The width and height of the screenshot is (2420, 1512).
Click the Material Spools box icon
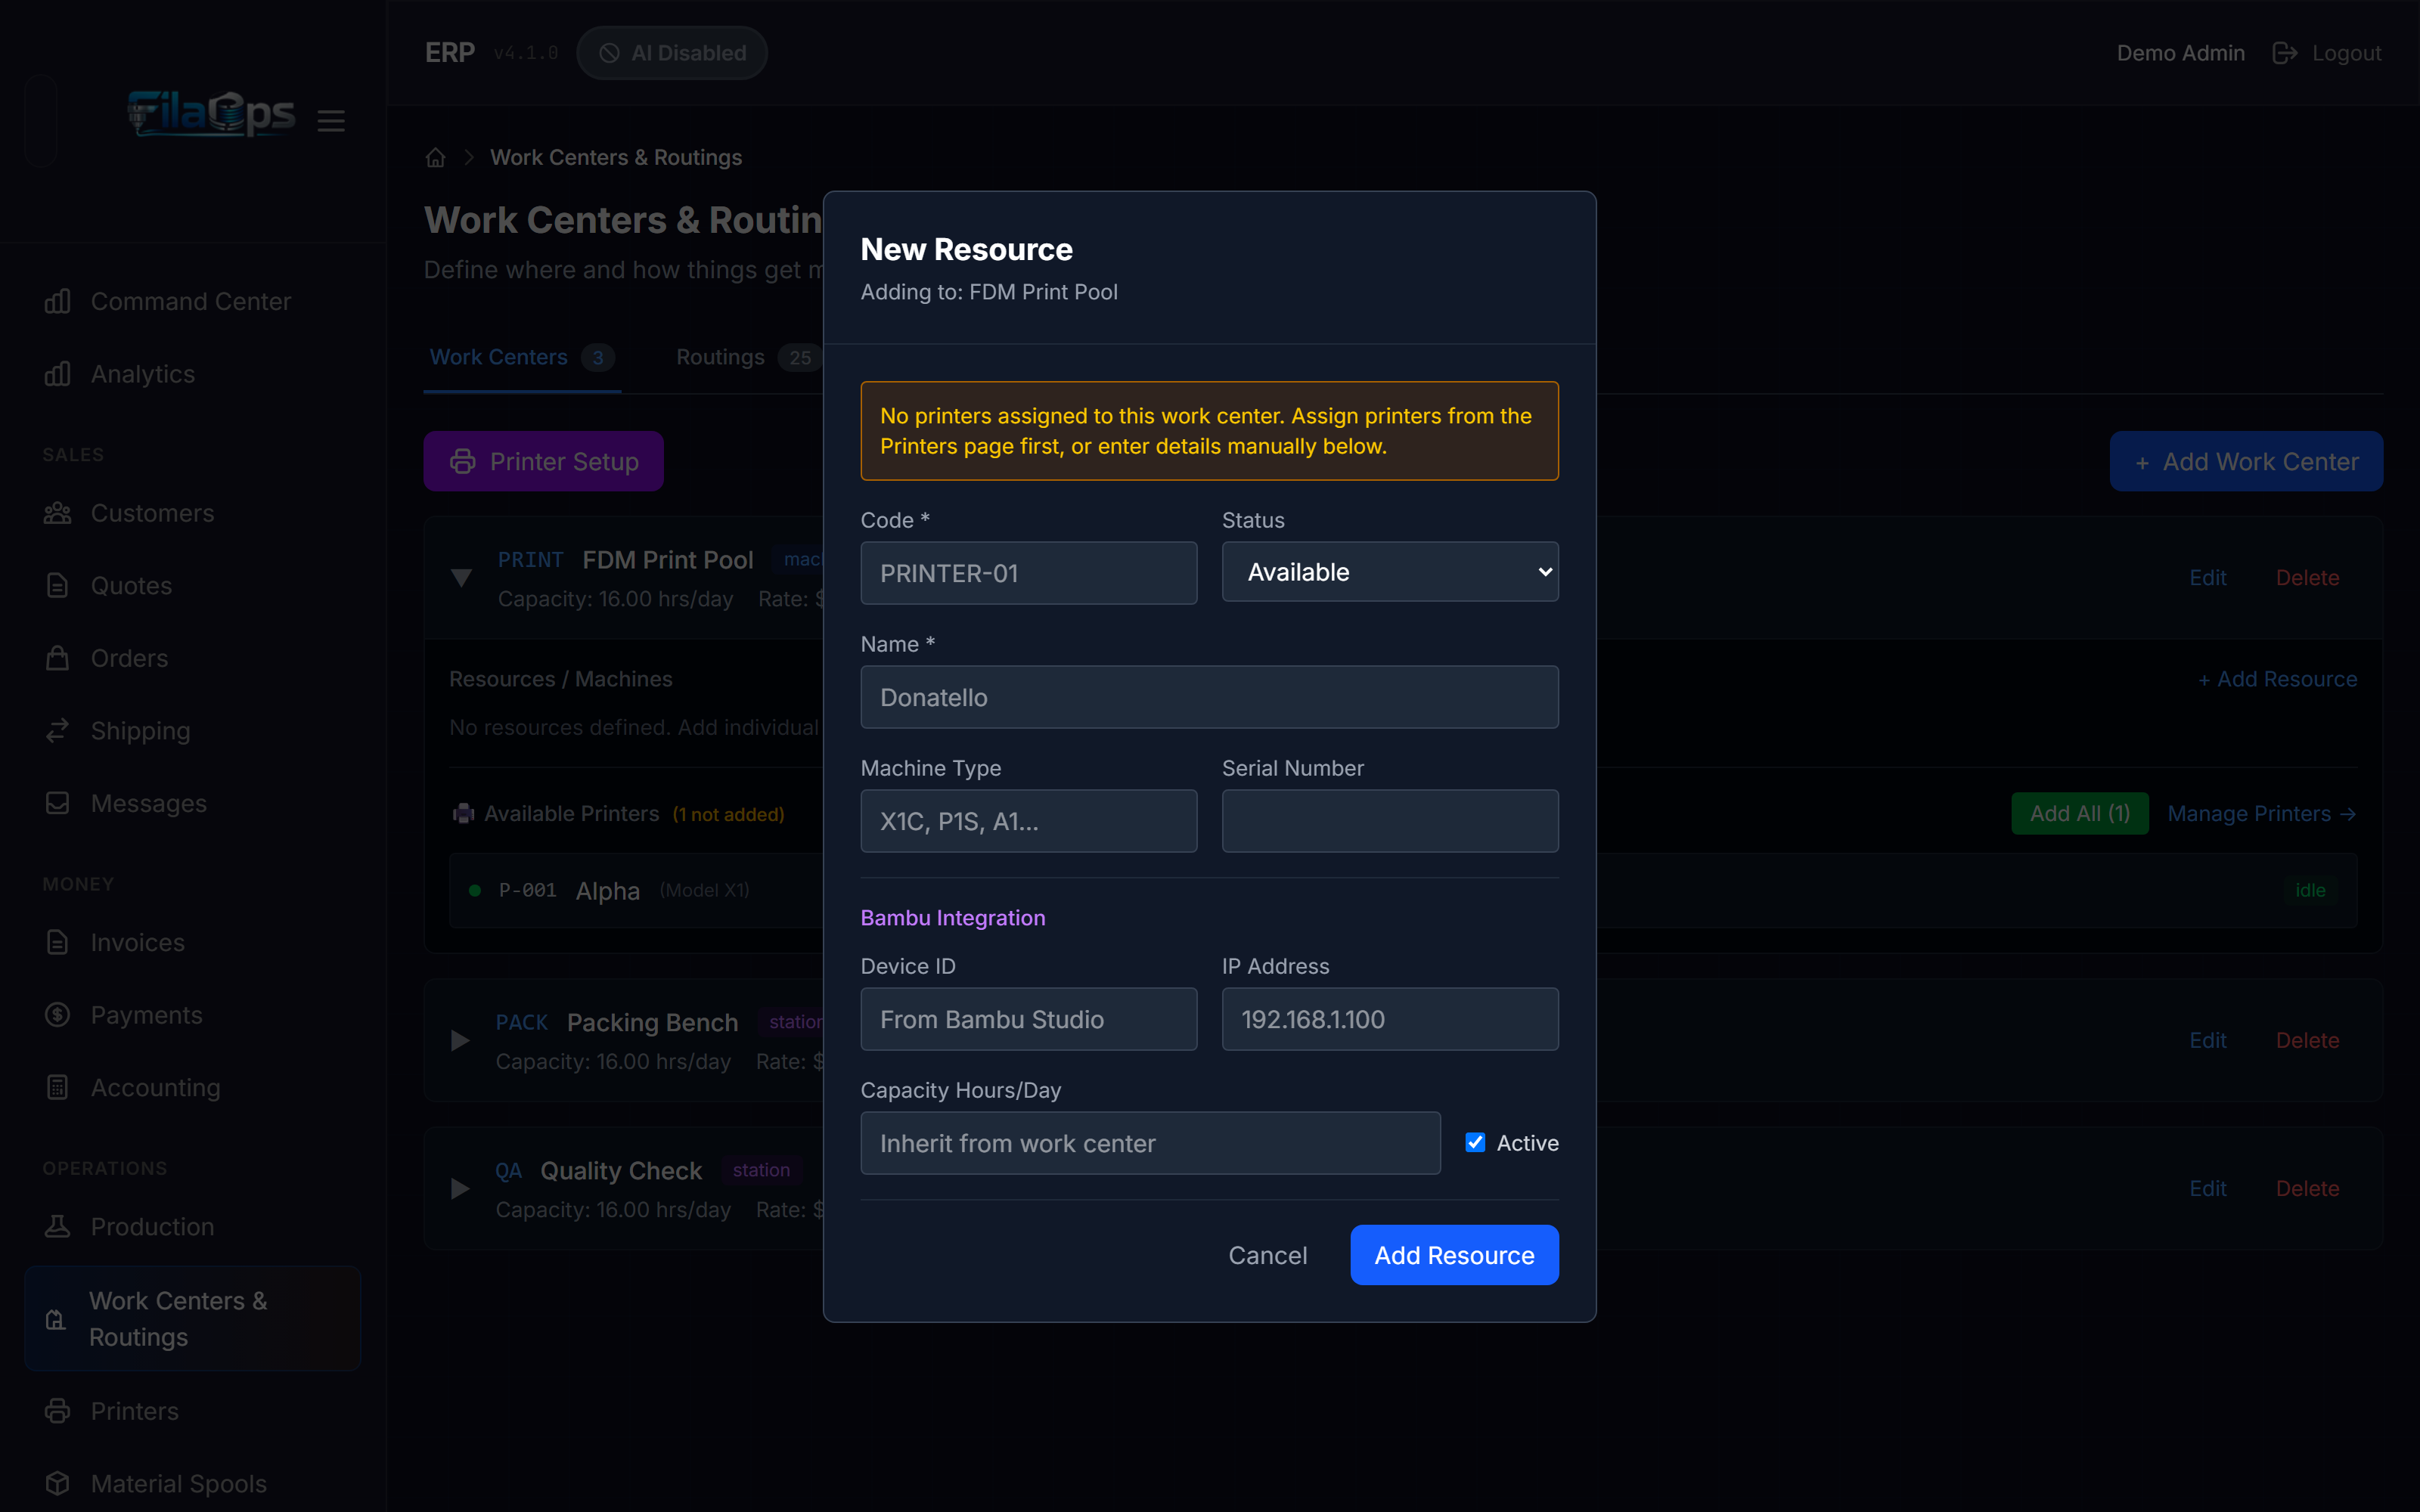[58, 1483]
